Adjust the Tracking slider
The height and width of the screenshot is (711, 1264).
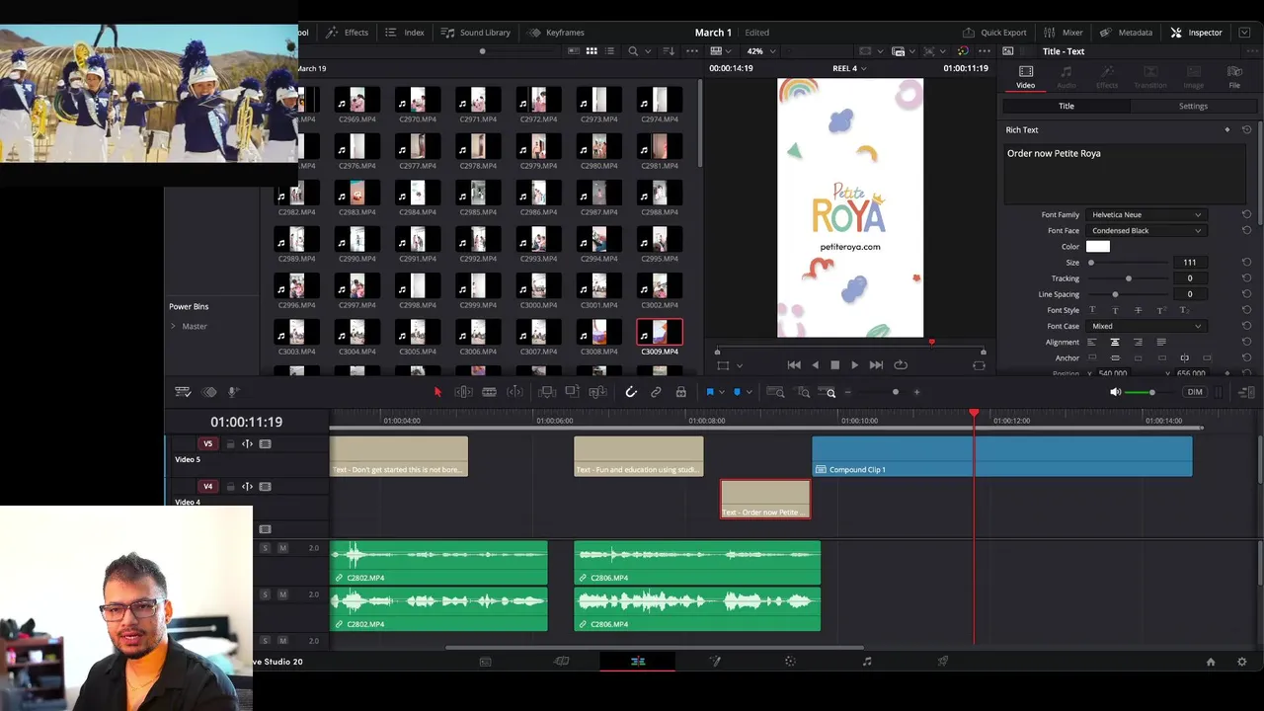coord(1129,278)
